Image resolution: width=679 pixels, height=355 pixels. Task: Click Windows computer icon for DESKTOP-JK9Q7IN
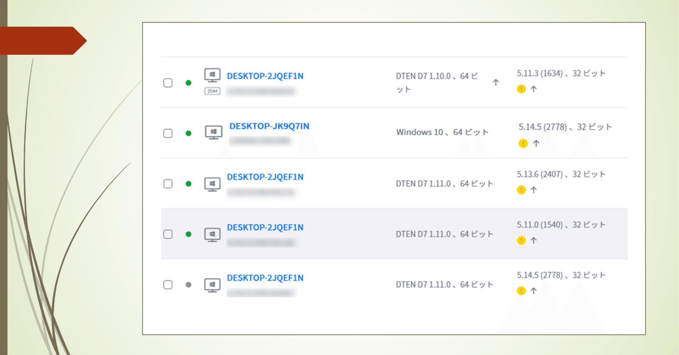pyautogui.click(x=214, y=132)
